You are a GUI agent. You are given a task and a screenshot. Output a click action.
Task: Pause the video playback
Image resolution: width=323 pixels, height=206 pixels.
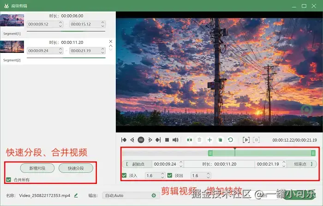[x=141, y=140]
